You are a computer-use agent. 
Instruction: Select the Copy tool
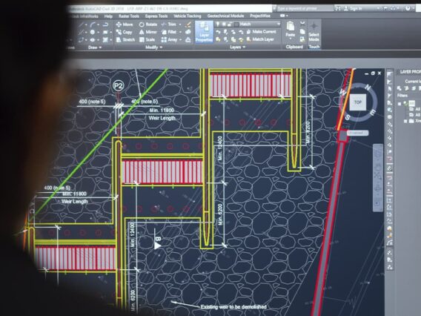(x=124, y=32)
